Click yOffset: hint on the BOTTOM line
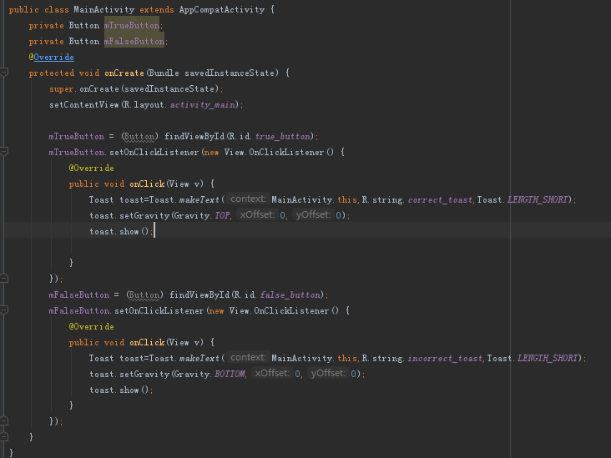The width and height of the screenshot is (611, 458). click(x=328, y=373)
